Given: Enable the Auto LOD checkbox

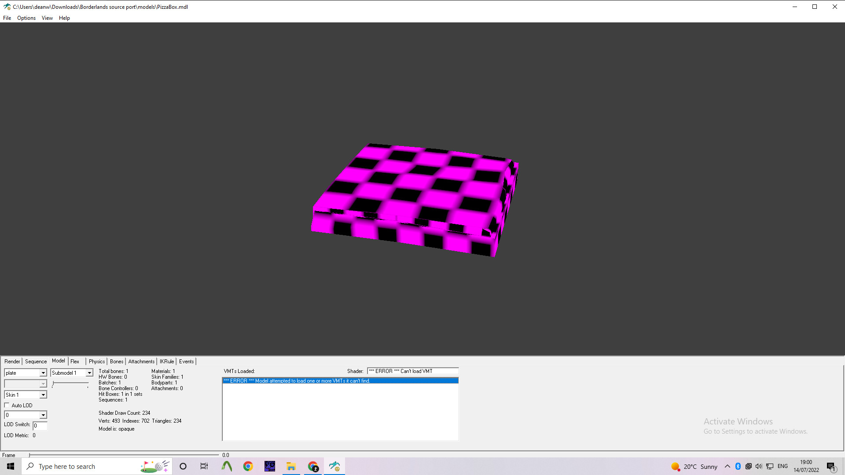Looking at the screenshot, I should coord(7,406).
